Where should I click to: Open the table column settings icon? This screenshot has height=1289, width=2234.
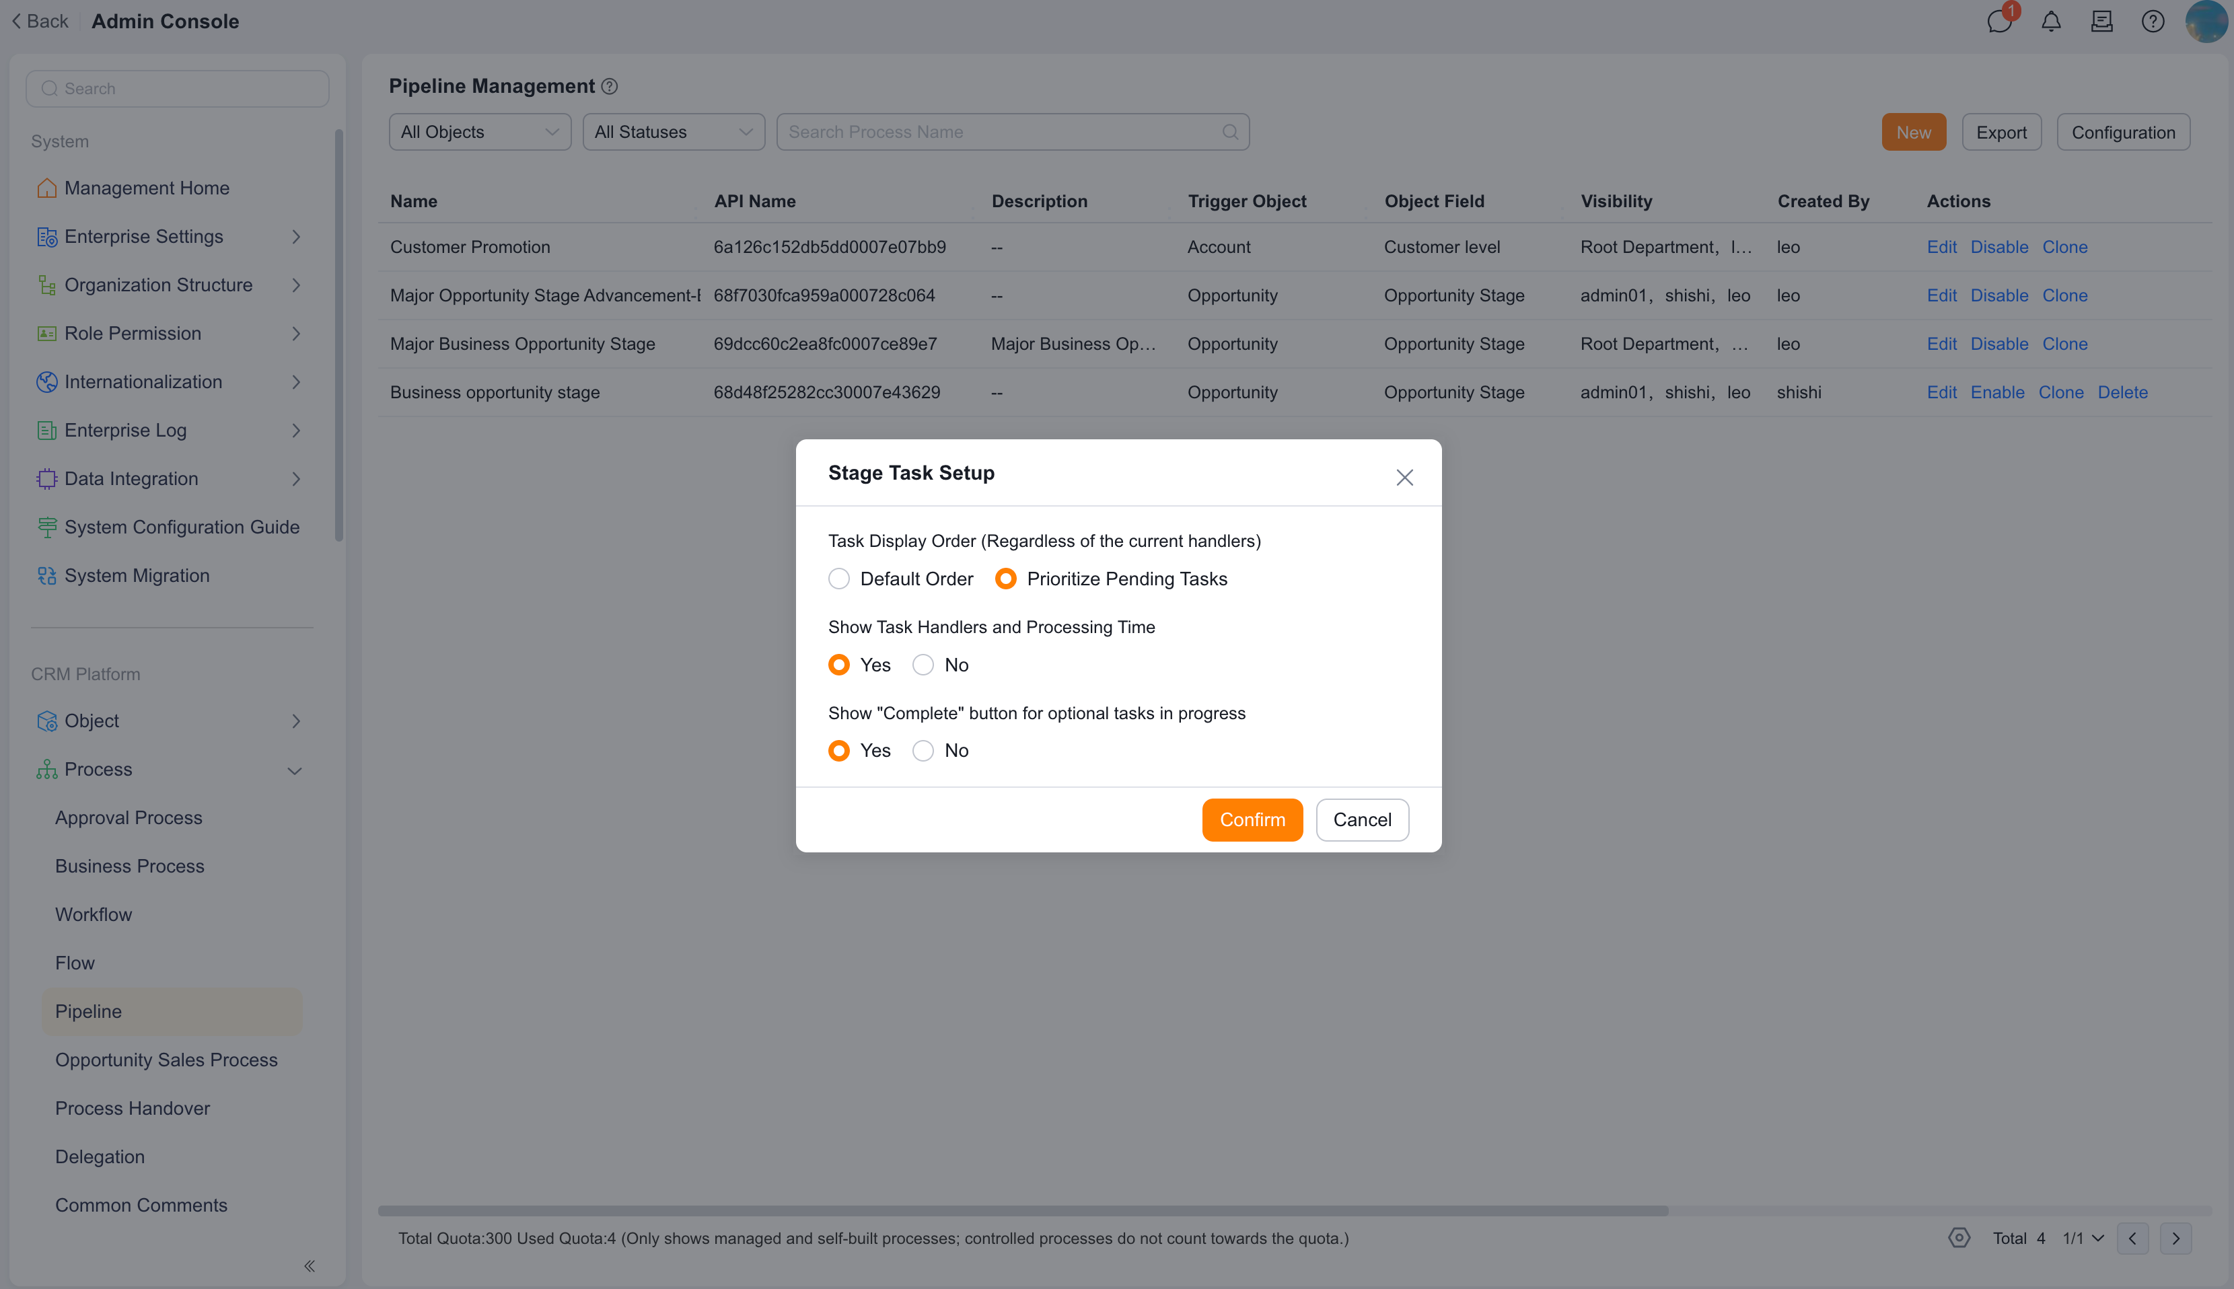click(1959, 1238)
